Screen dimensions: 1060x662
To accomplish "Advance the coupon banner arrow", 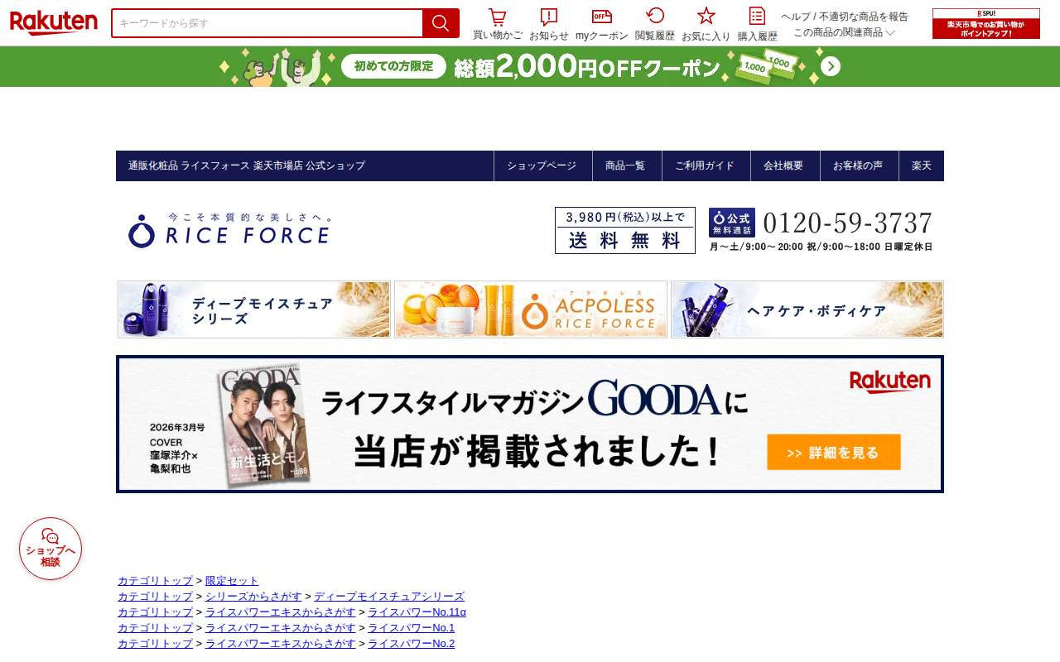I will (831, 66).
